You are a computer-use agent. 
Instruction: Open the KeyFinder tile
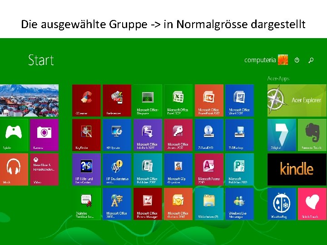[86, 135]
